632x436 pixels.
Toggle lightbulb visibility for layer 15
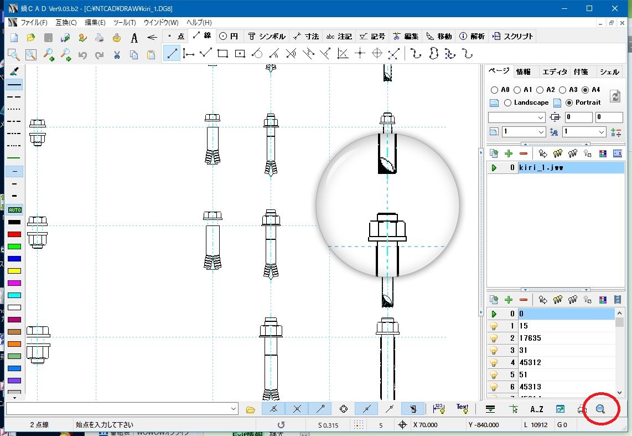click(x=493, y=326)
